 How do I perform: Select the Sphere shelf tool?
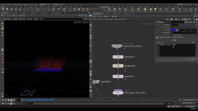pyautogui.click(x=7, y=10)
